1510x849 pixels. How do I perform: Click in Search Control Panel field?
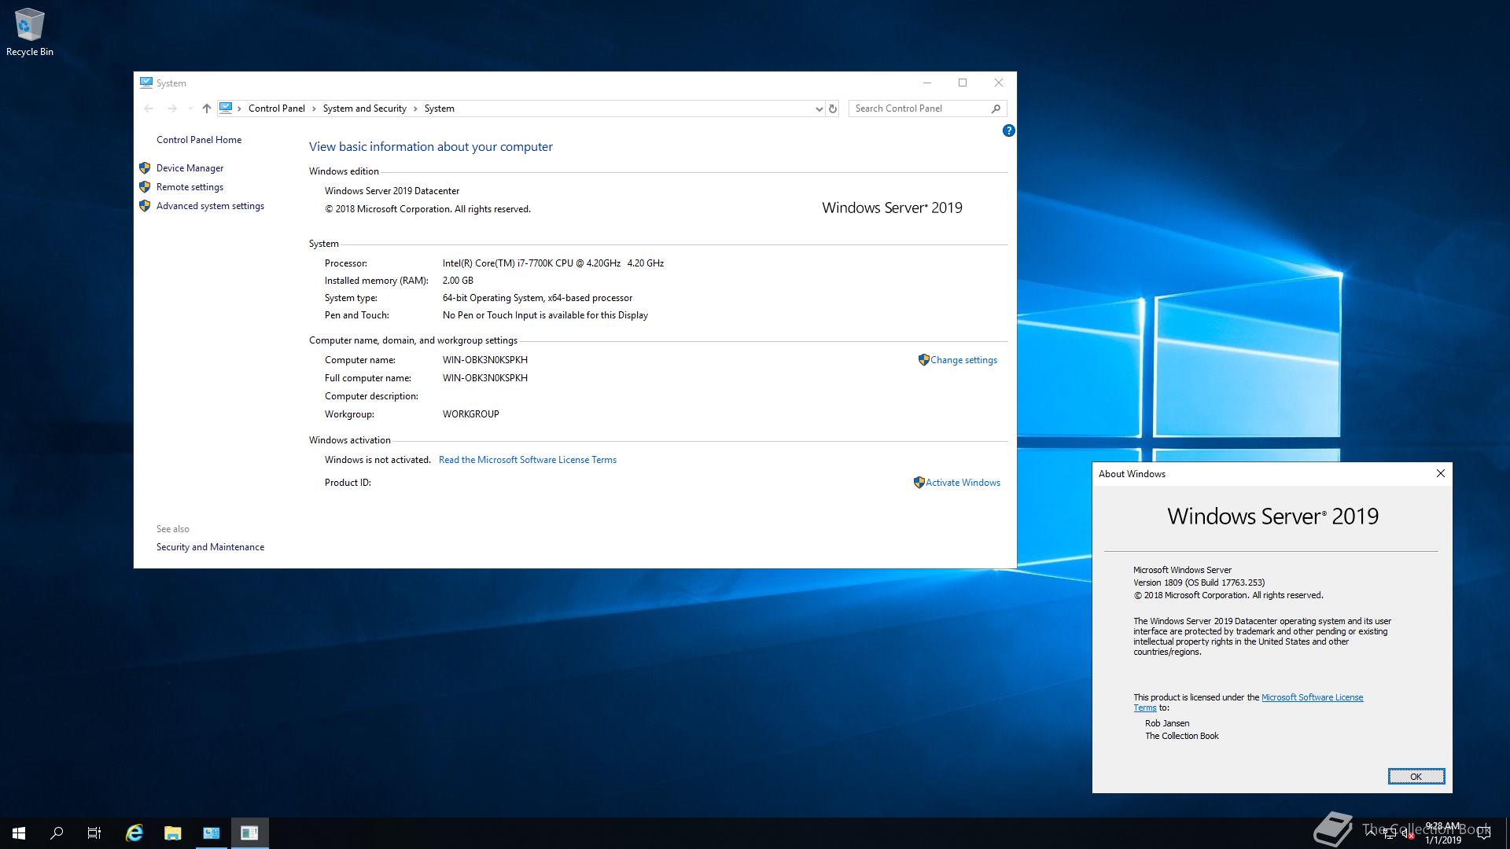pyautogui.click(x=919, y=108)
